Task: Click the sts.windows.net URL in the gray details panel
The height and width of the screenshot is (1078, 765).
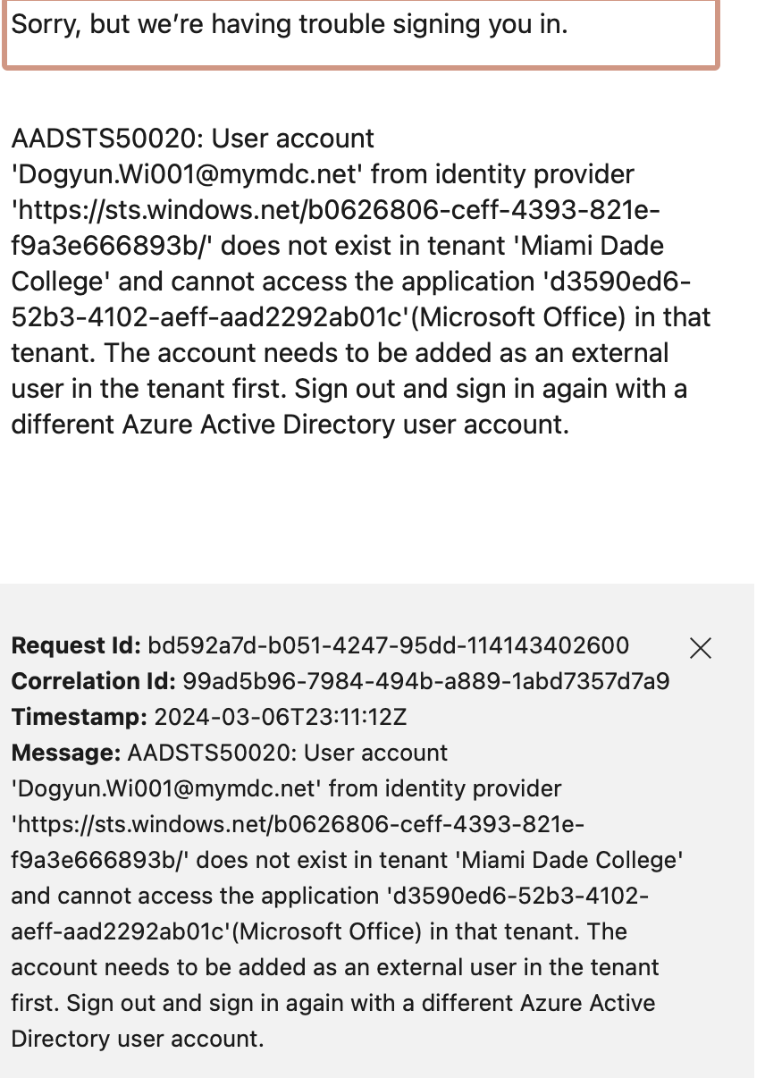Action: pos(298,824)
